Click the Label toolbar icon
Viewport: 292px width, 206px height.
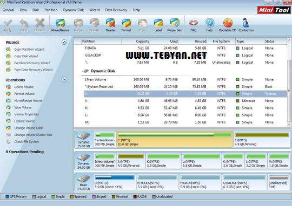click(x=158, y=23)
